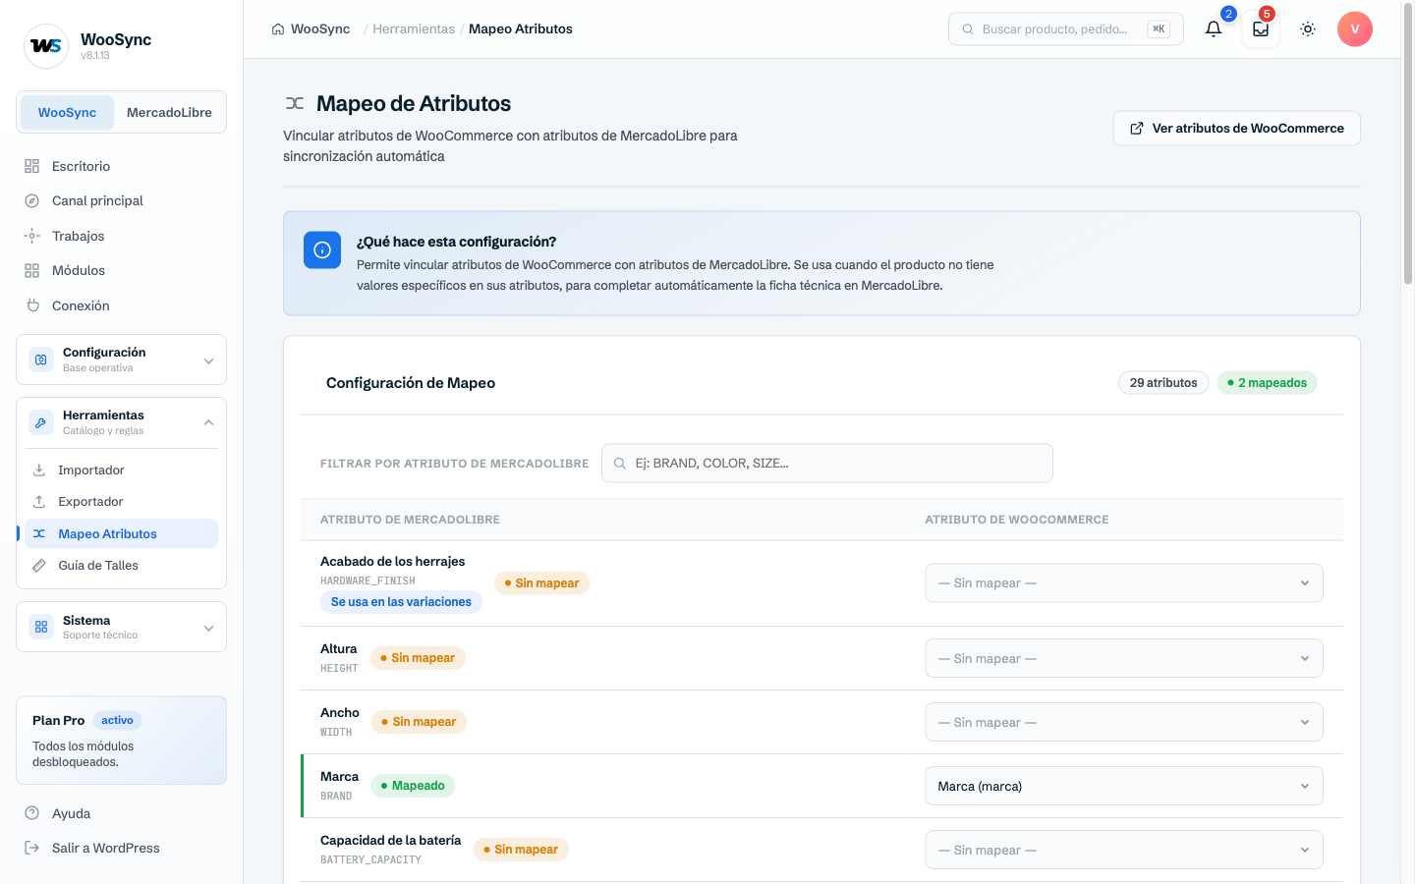The height and width of the screenshot is (884, 1415).
Task: Click the Módulos grid icon
Action: (32, 270)
